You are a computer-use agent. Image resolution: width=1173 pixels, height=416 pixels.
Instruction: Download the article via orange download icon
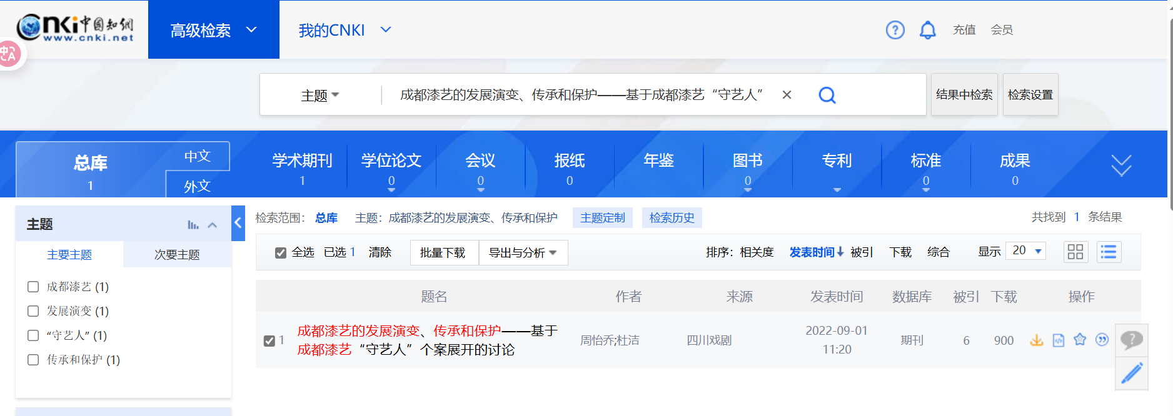tap(1036, 340)
